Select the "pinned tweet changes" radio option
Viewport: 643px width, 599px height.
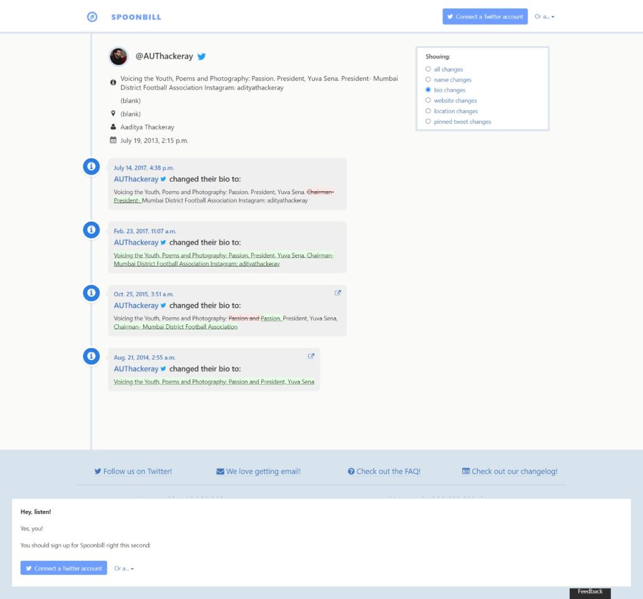click(428, 121)
